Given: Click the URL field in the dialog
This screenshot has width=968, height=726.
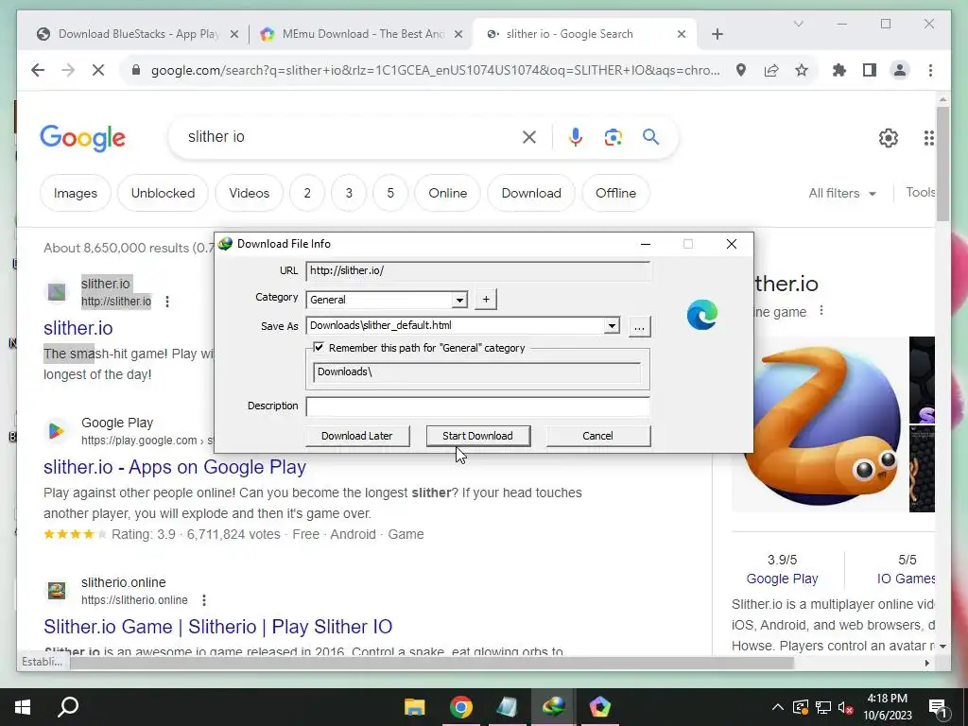Looking at the screenshot, I should click(x=477, y=270).
